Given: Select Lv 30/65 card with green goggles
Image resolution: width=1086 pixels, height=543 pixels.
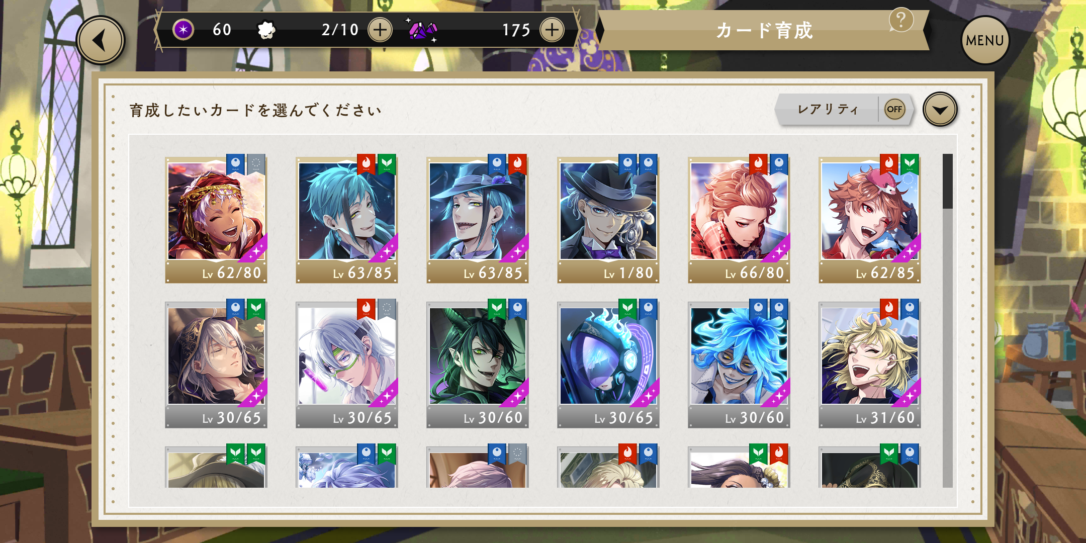Looking at the screenshot, I should [x=347, y=364].
